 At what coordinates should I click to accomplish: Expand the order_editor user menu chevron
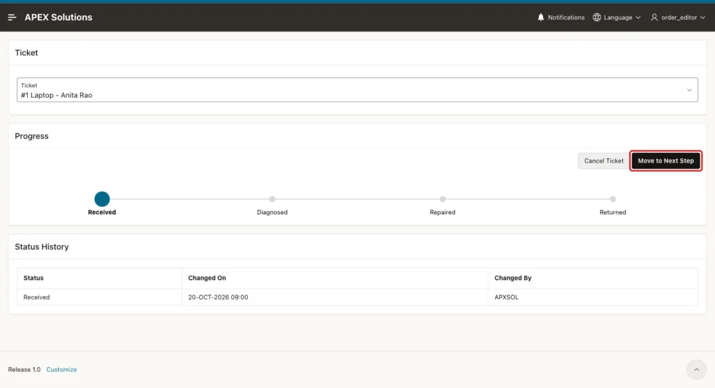(702, 17)
